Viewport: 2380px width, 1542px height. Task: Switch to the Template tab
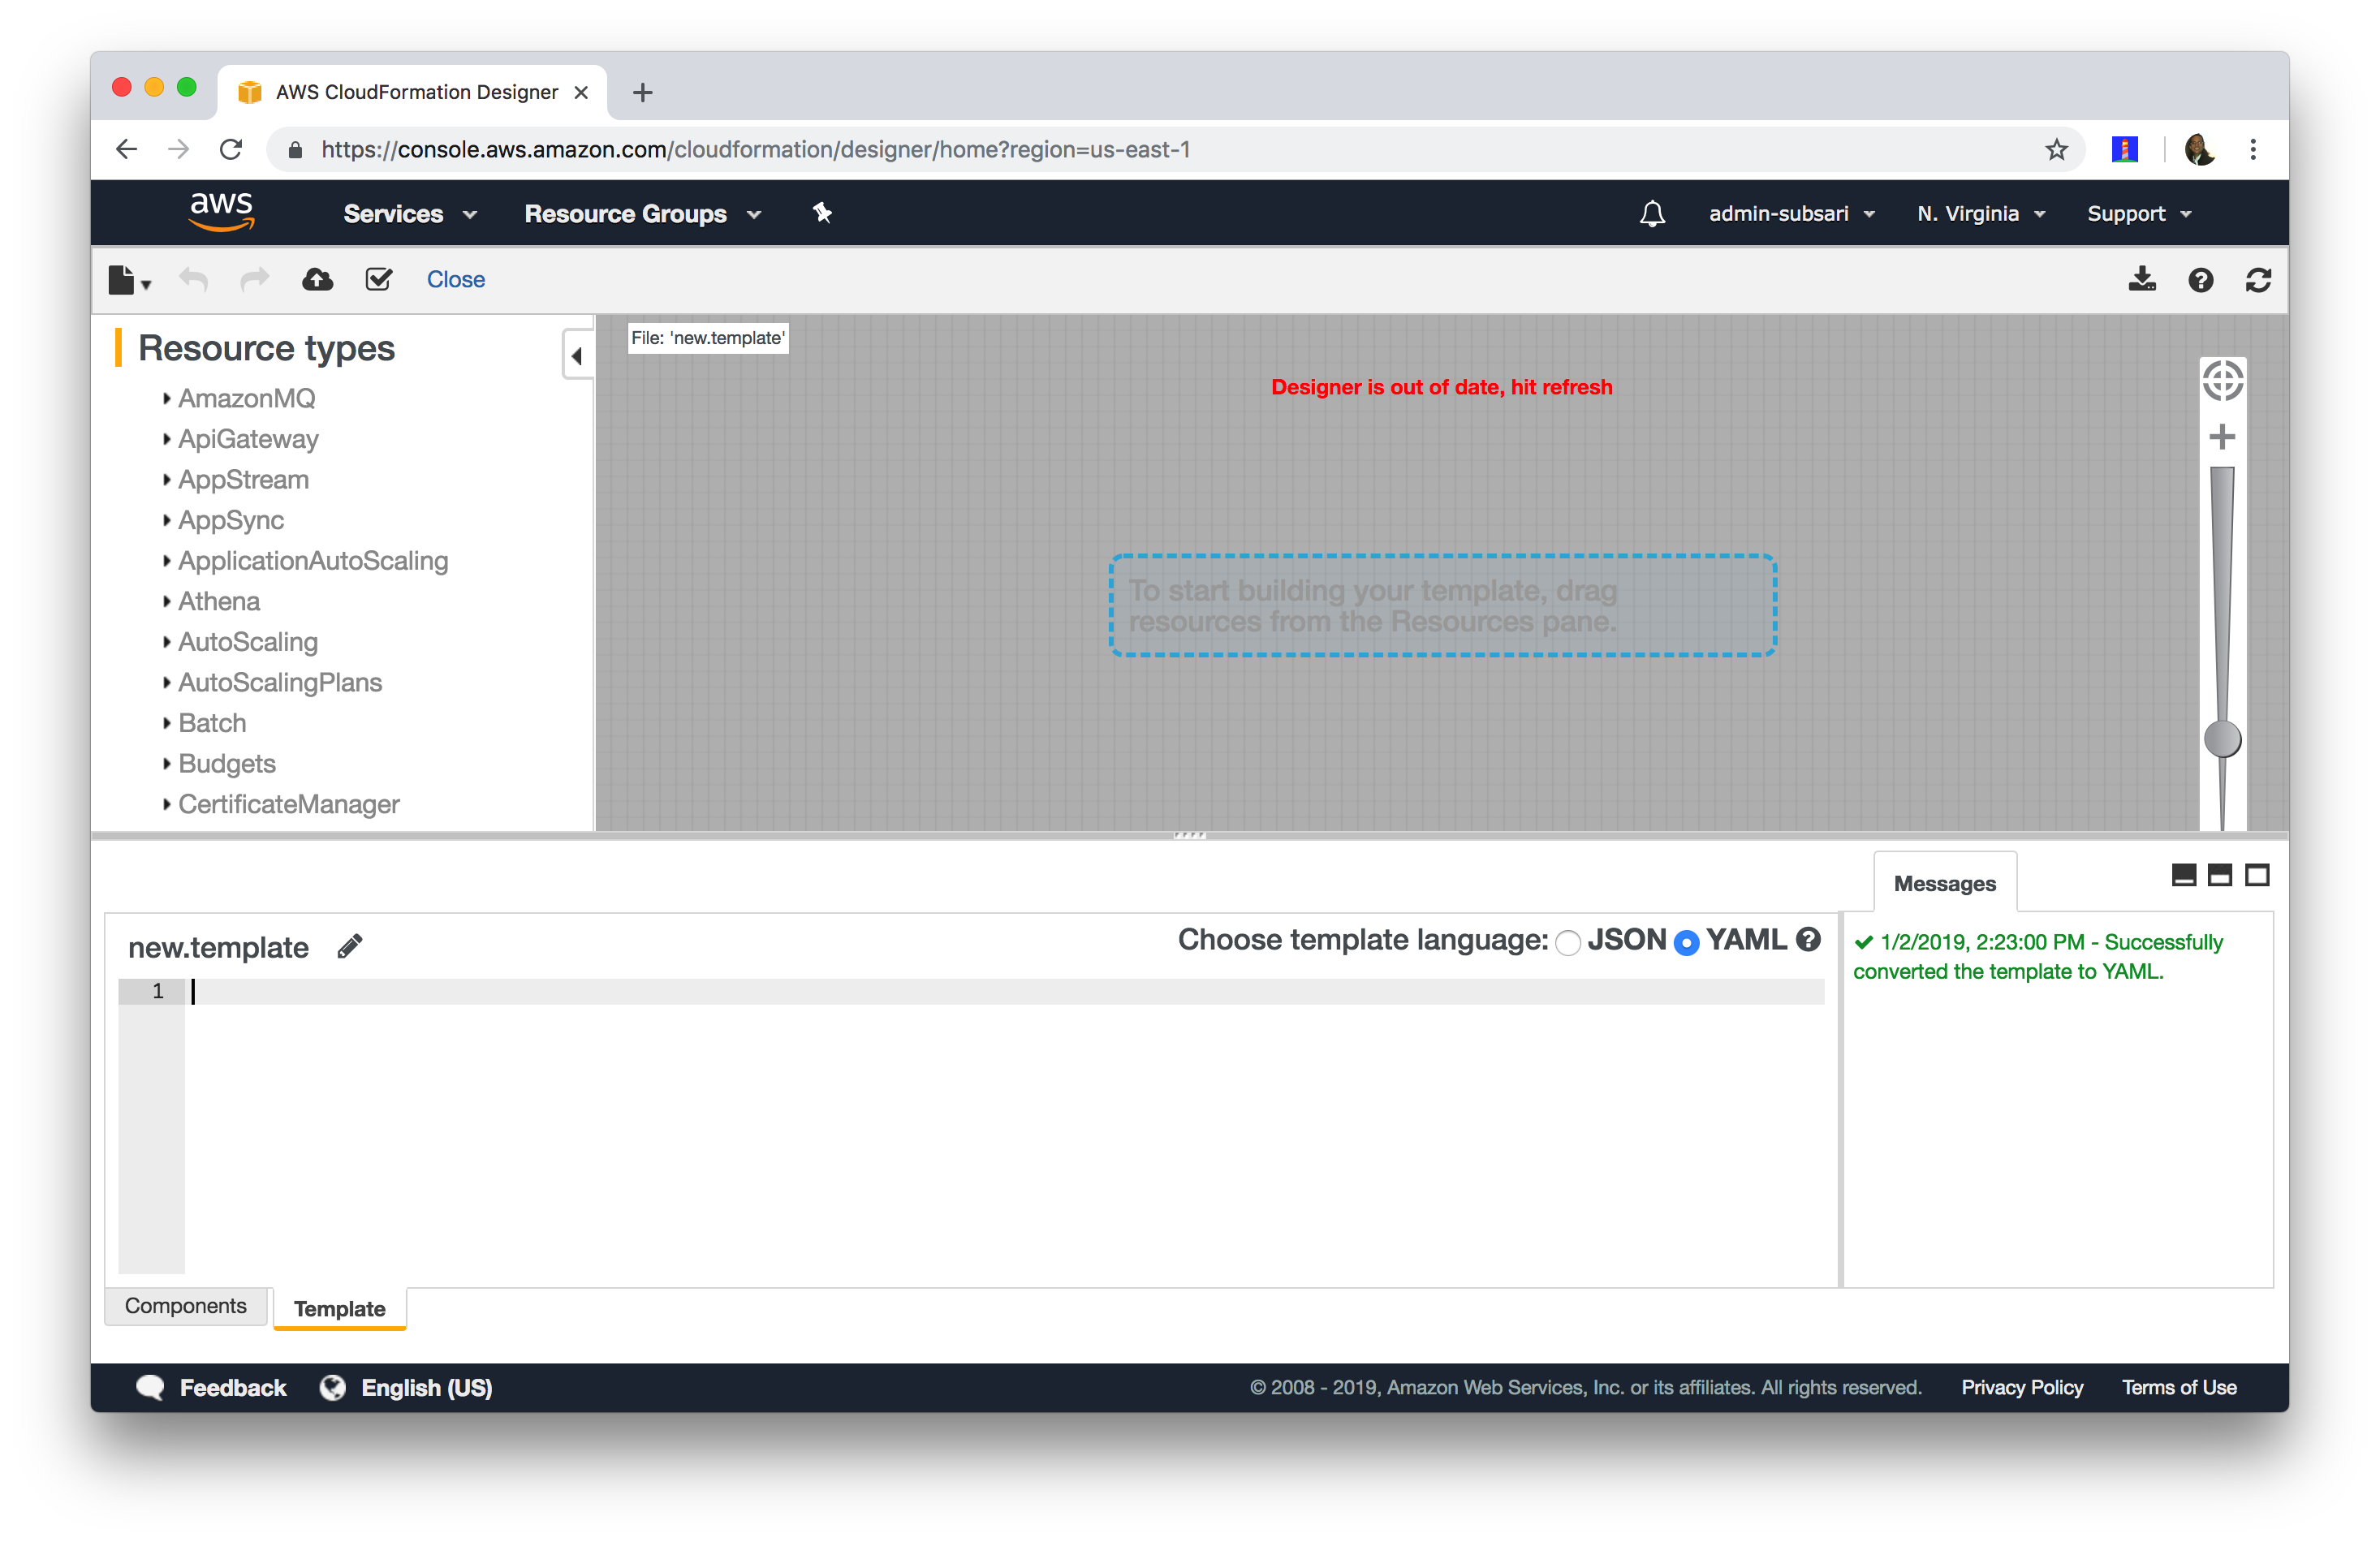coord(340,1307)
